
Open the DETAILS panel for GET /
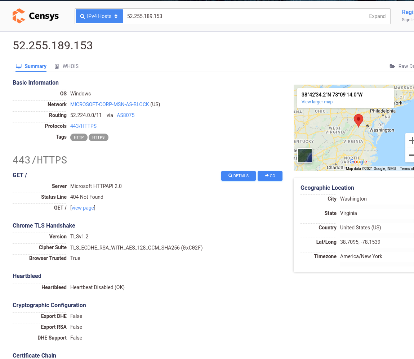238,176
